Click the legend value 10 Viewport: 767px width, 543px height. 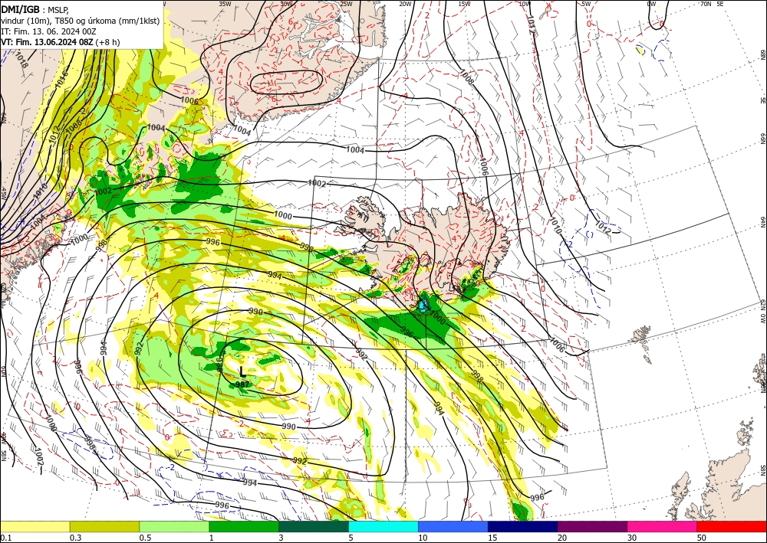[423, 538]
